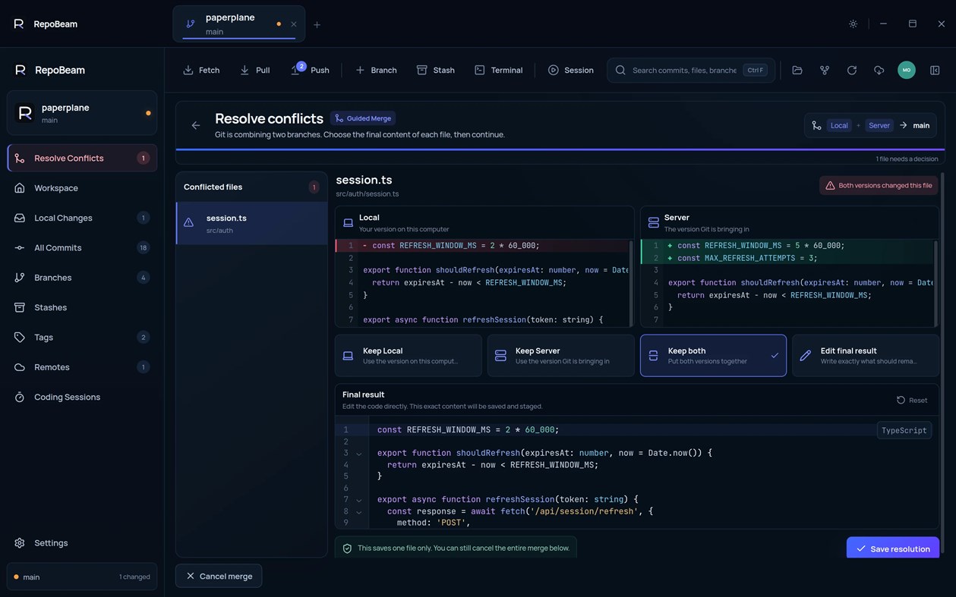
Task: Open Stashes in sidebar
Action: (82, 307)
